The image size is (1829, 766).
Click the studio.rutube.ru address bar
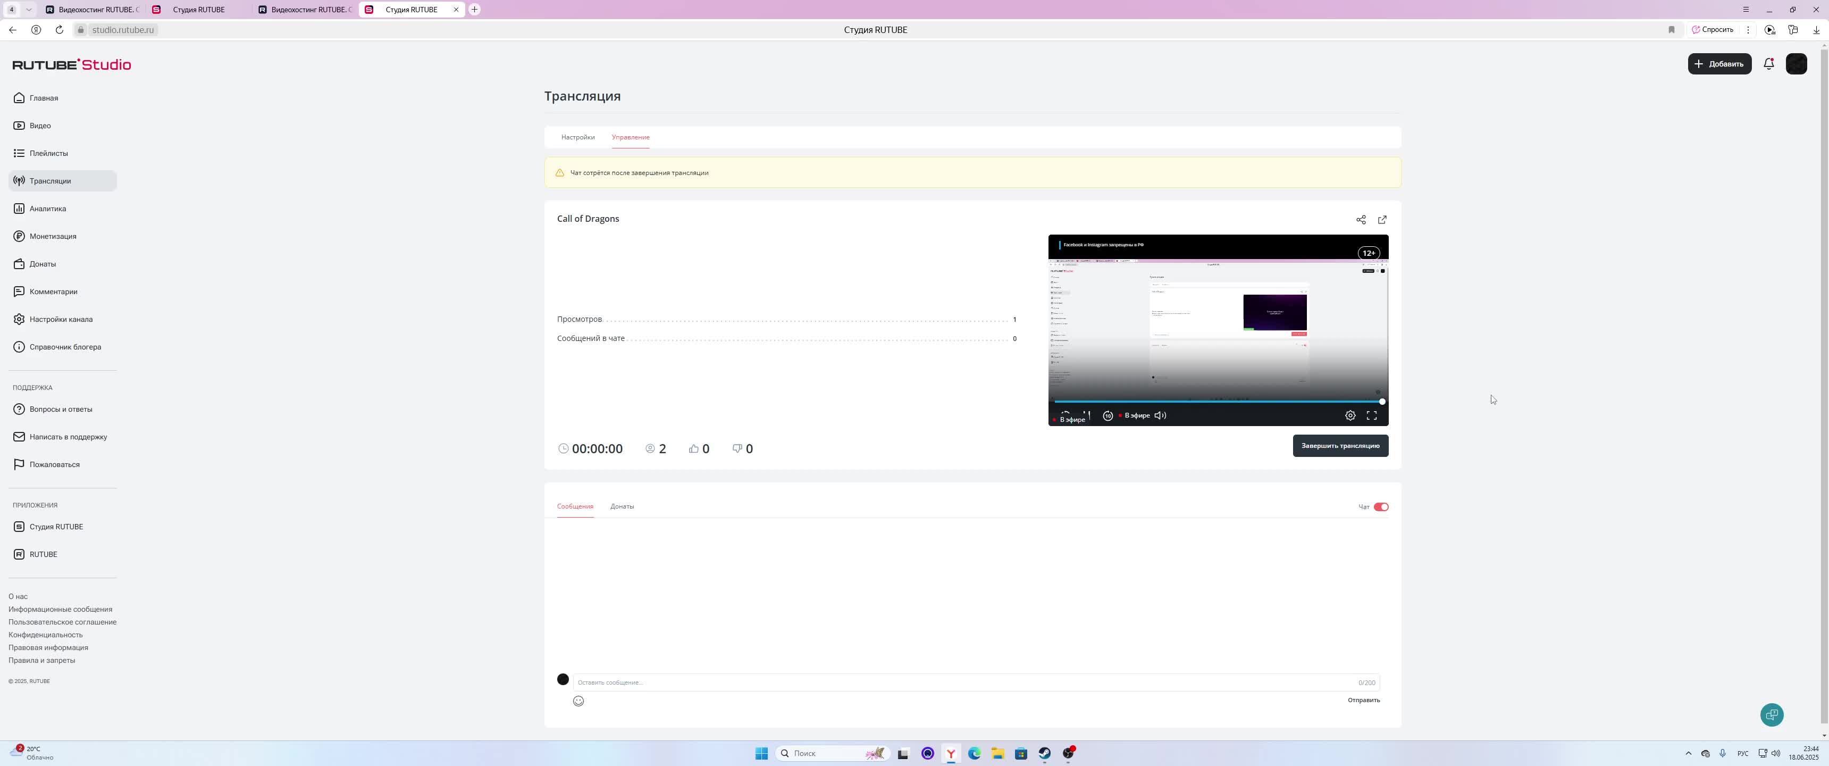(123, 30)
